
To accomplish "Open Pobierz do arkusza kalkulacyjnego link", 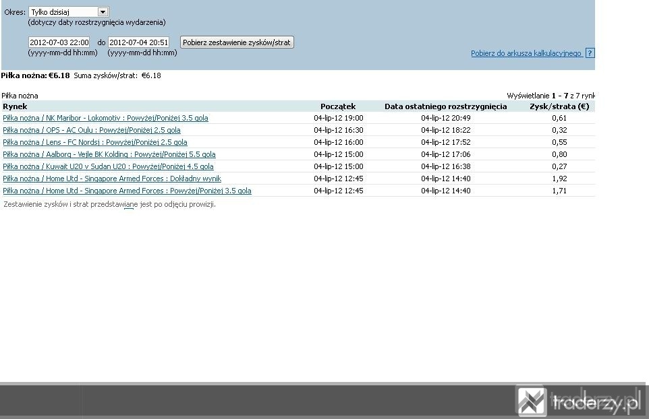I will coord(526,53).
